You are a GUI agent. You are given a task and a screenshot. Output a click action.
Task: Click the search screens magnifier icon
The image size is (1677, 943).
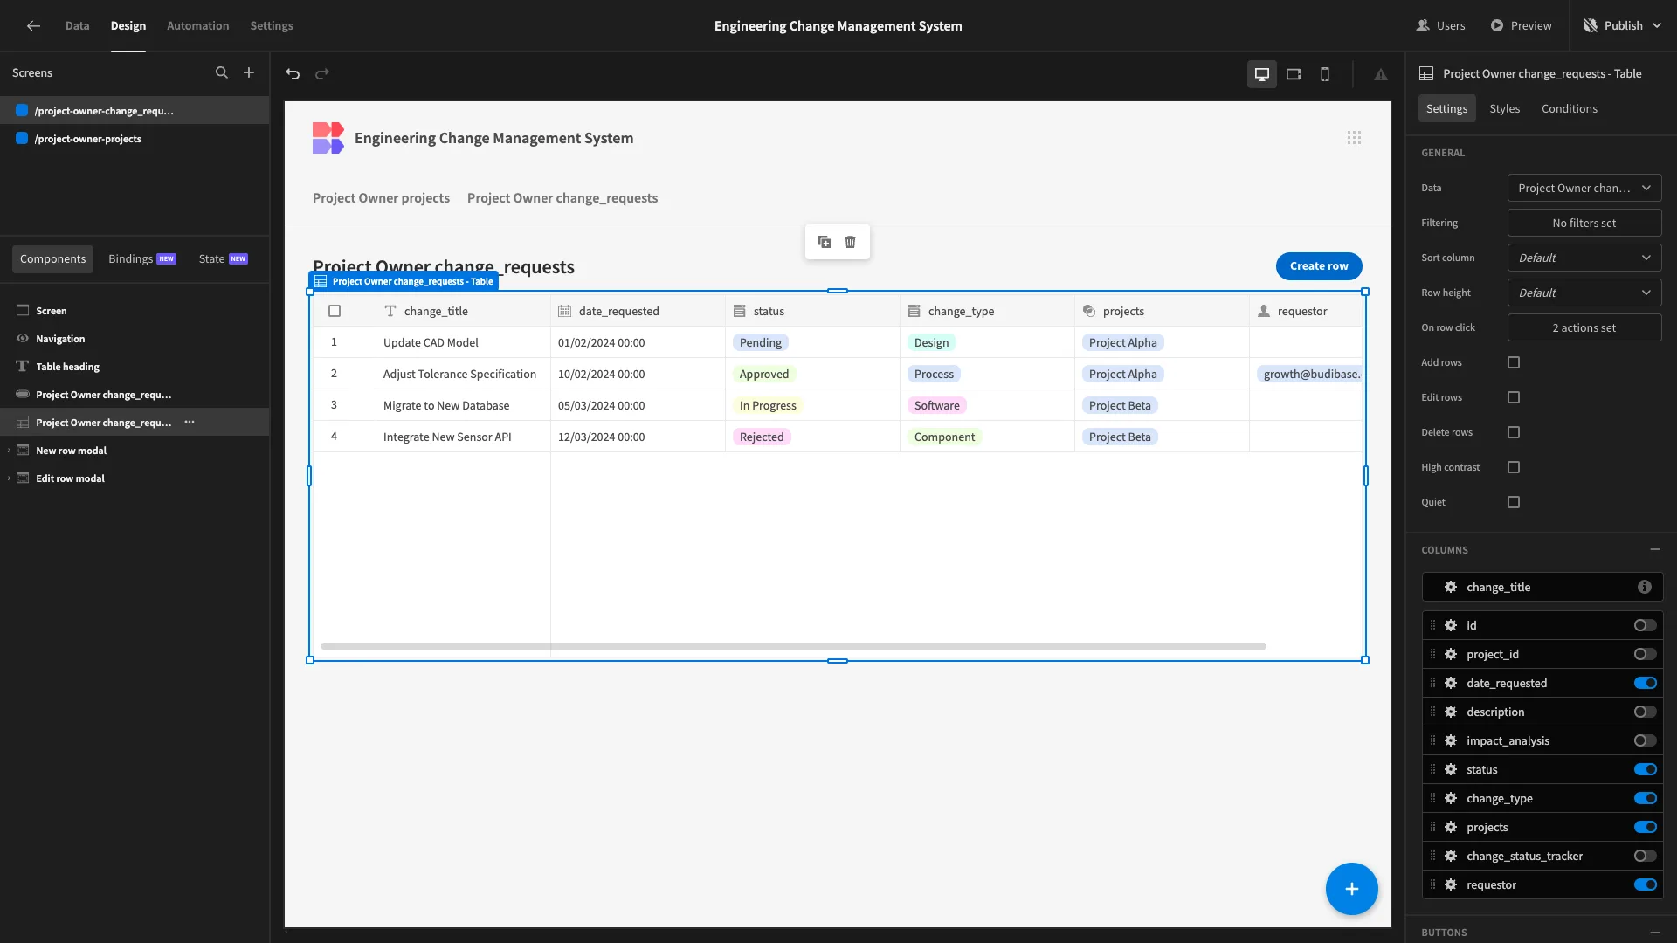[x=222, y=72]
